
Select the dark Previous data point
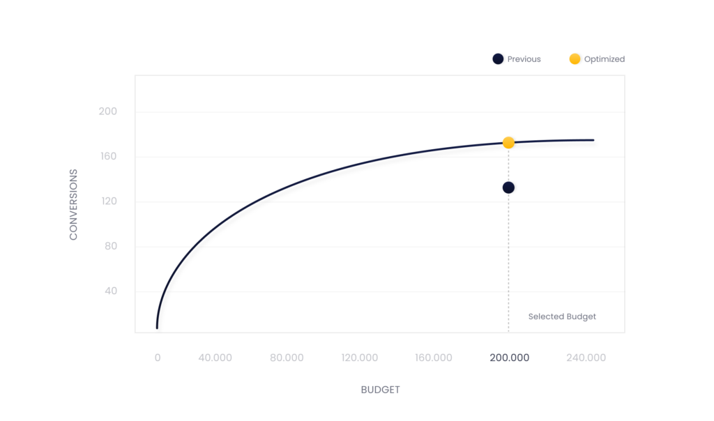tap(508, 187)
